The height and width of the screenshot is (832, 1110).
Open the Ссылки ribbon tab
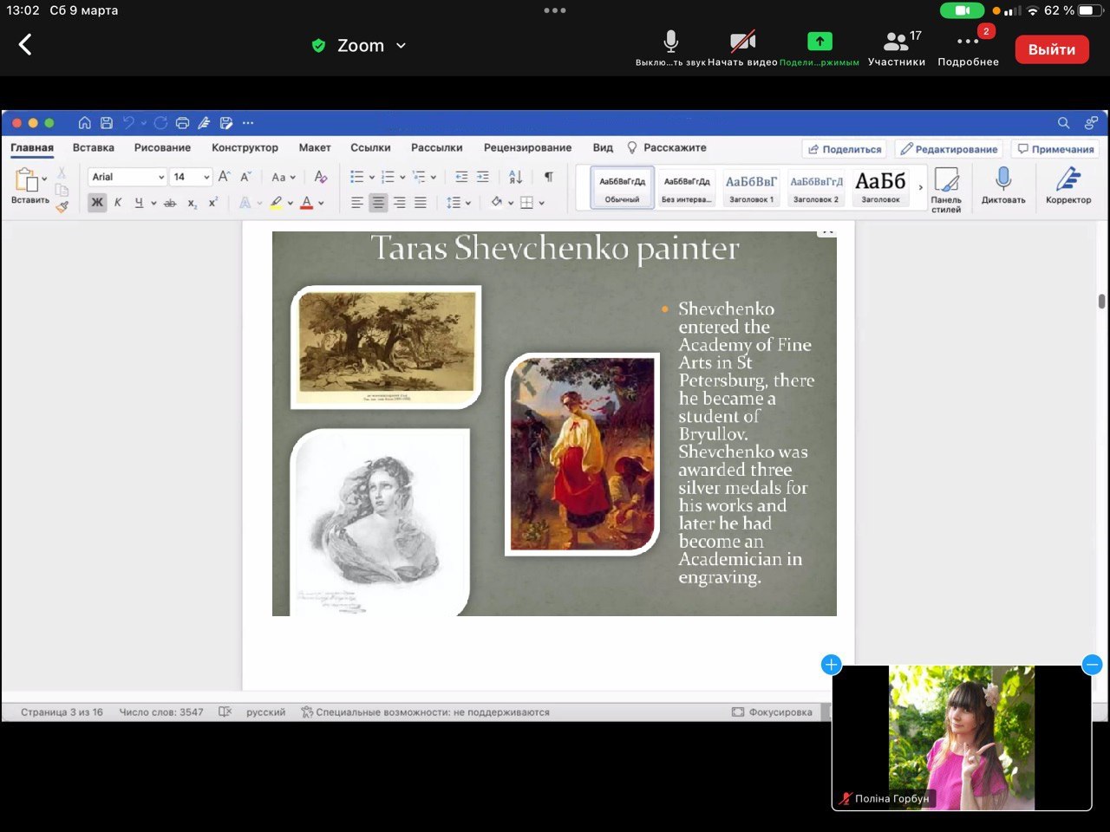[x=370, y=148]
